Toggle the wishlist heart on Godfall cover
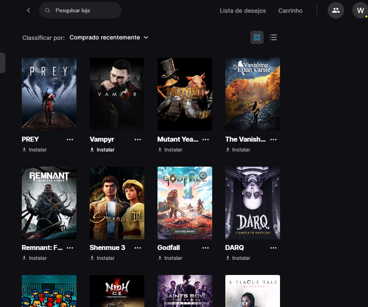This screenshot has width=368, height=307. (x=203, y=176)
